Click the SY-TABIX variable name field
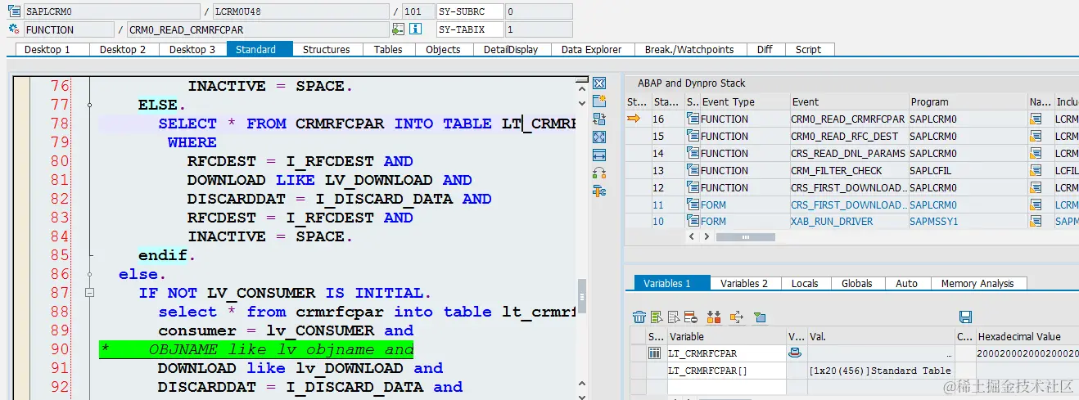1079x400 pixels. [469, 29]
